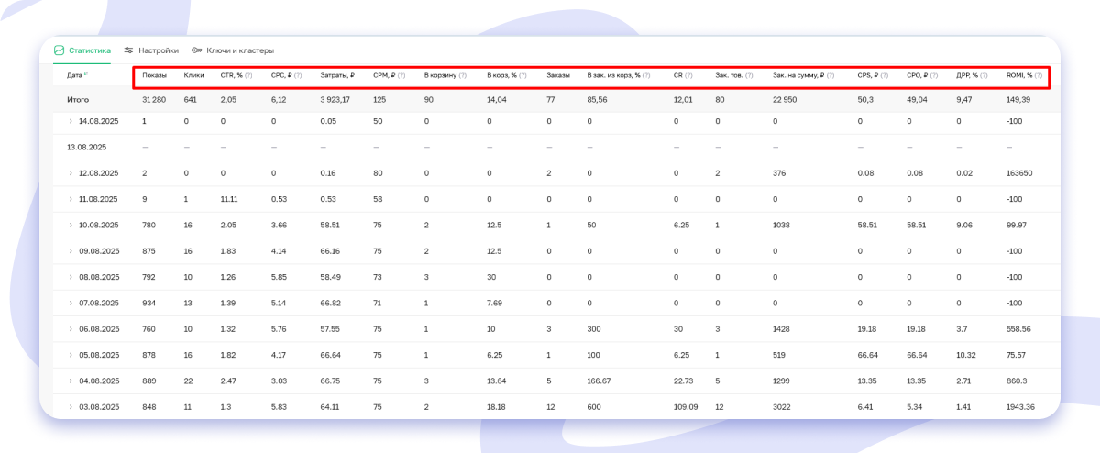Expand the 12.08.2025 row chevron
1100x453 pixels.
pos(71,173)
